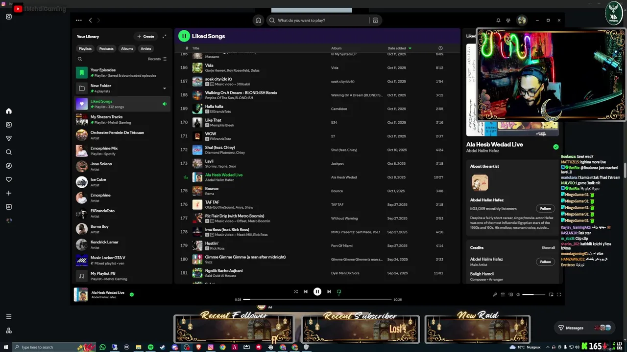Mute the volume speaker icon
The height and width of the screenshot is (352, 627).
coord(518,295)
